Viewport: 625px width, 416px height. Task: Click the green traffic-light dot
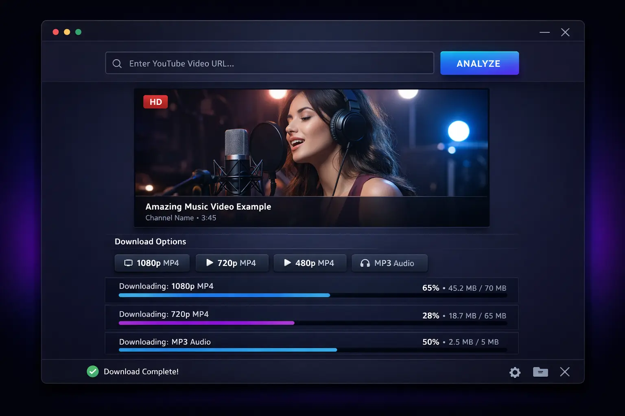[x=79, y=32]
